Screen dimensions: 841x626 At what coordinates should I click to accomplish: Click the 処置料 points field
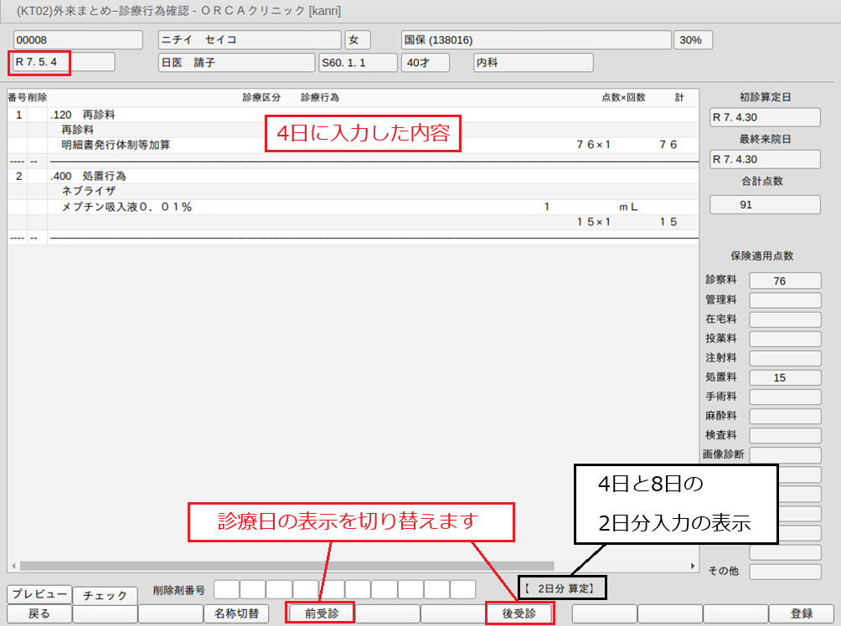[x=785, y=377]
